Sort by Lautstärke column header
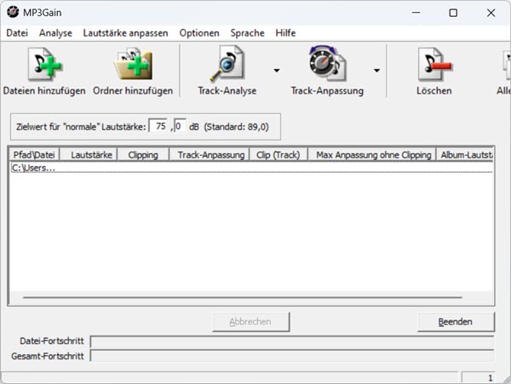511x384 pixels. [x=89, y=155]
